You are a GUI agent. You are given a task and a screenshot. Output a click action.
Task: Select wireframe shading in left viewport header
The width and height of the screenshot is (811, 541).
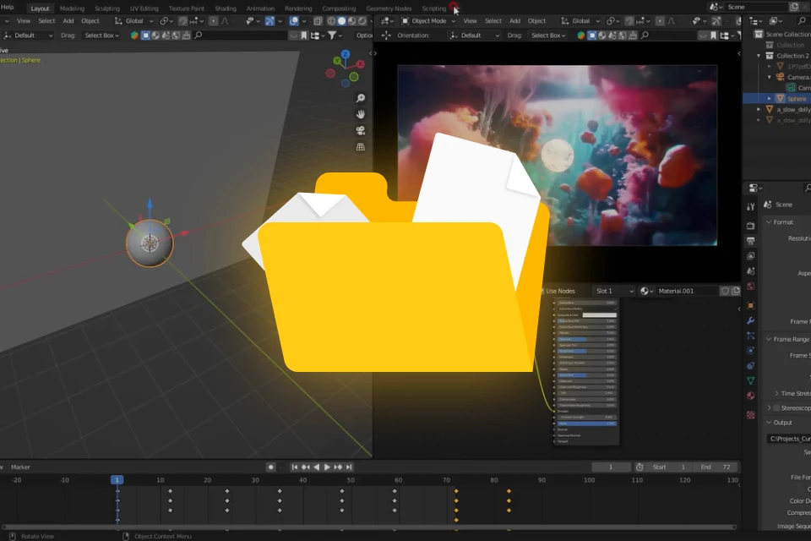coord(331,20)
